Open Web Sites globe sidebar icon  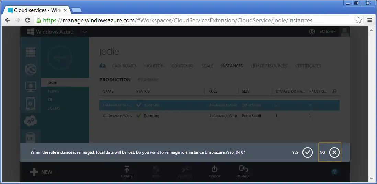click(x=31, y=69)
